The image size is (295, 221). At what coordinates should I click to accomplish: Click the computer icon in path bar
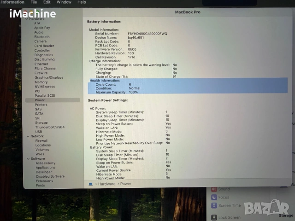(90, 184)
